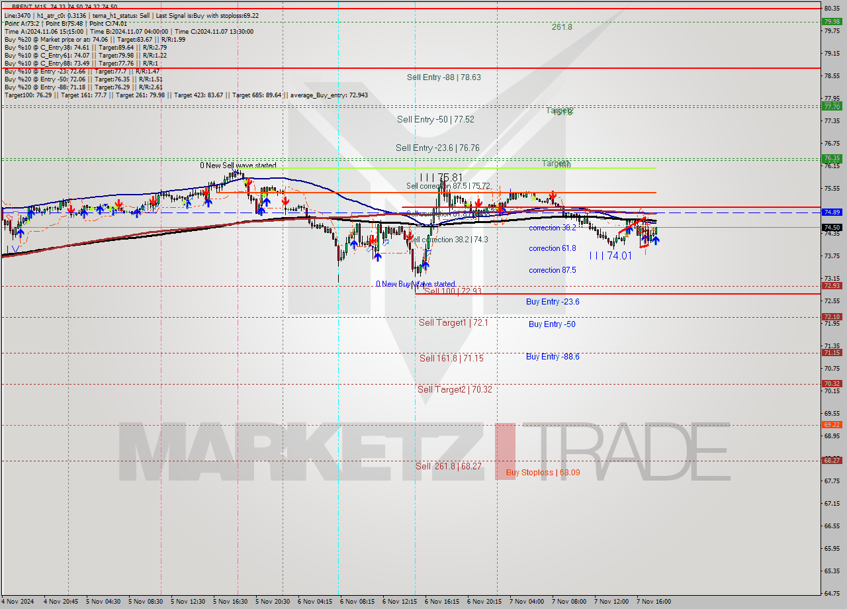Click the red 71.15 price tag on the axis

pos(831,352)
